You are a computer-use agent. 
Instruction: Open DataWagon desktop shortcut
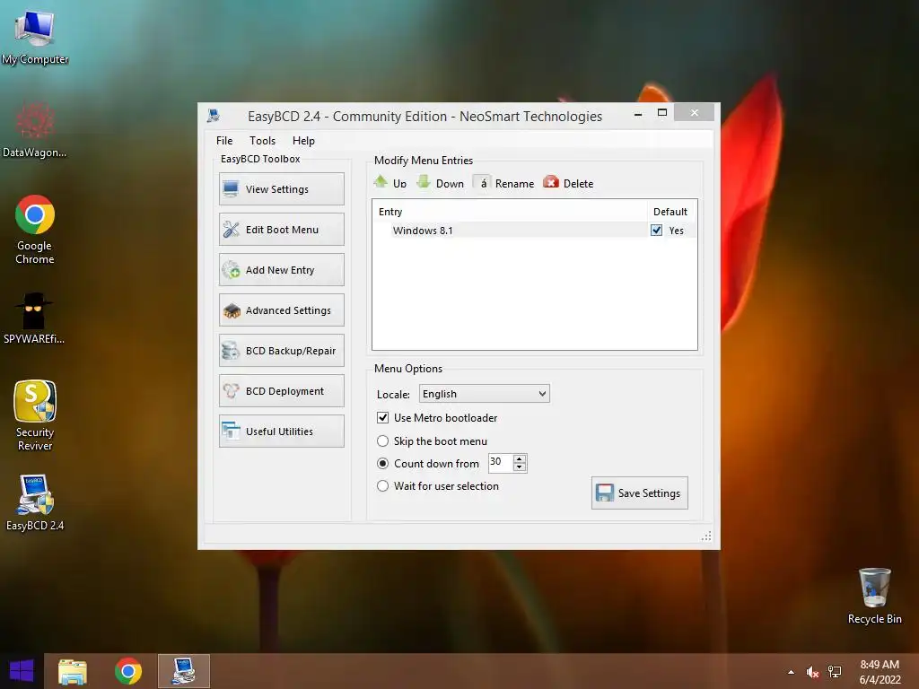coord(35,129)
